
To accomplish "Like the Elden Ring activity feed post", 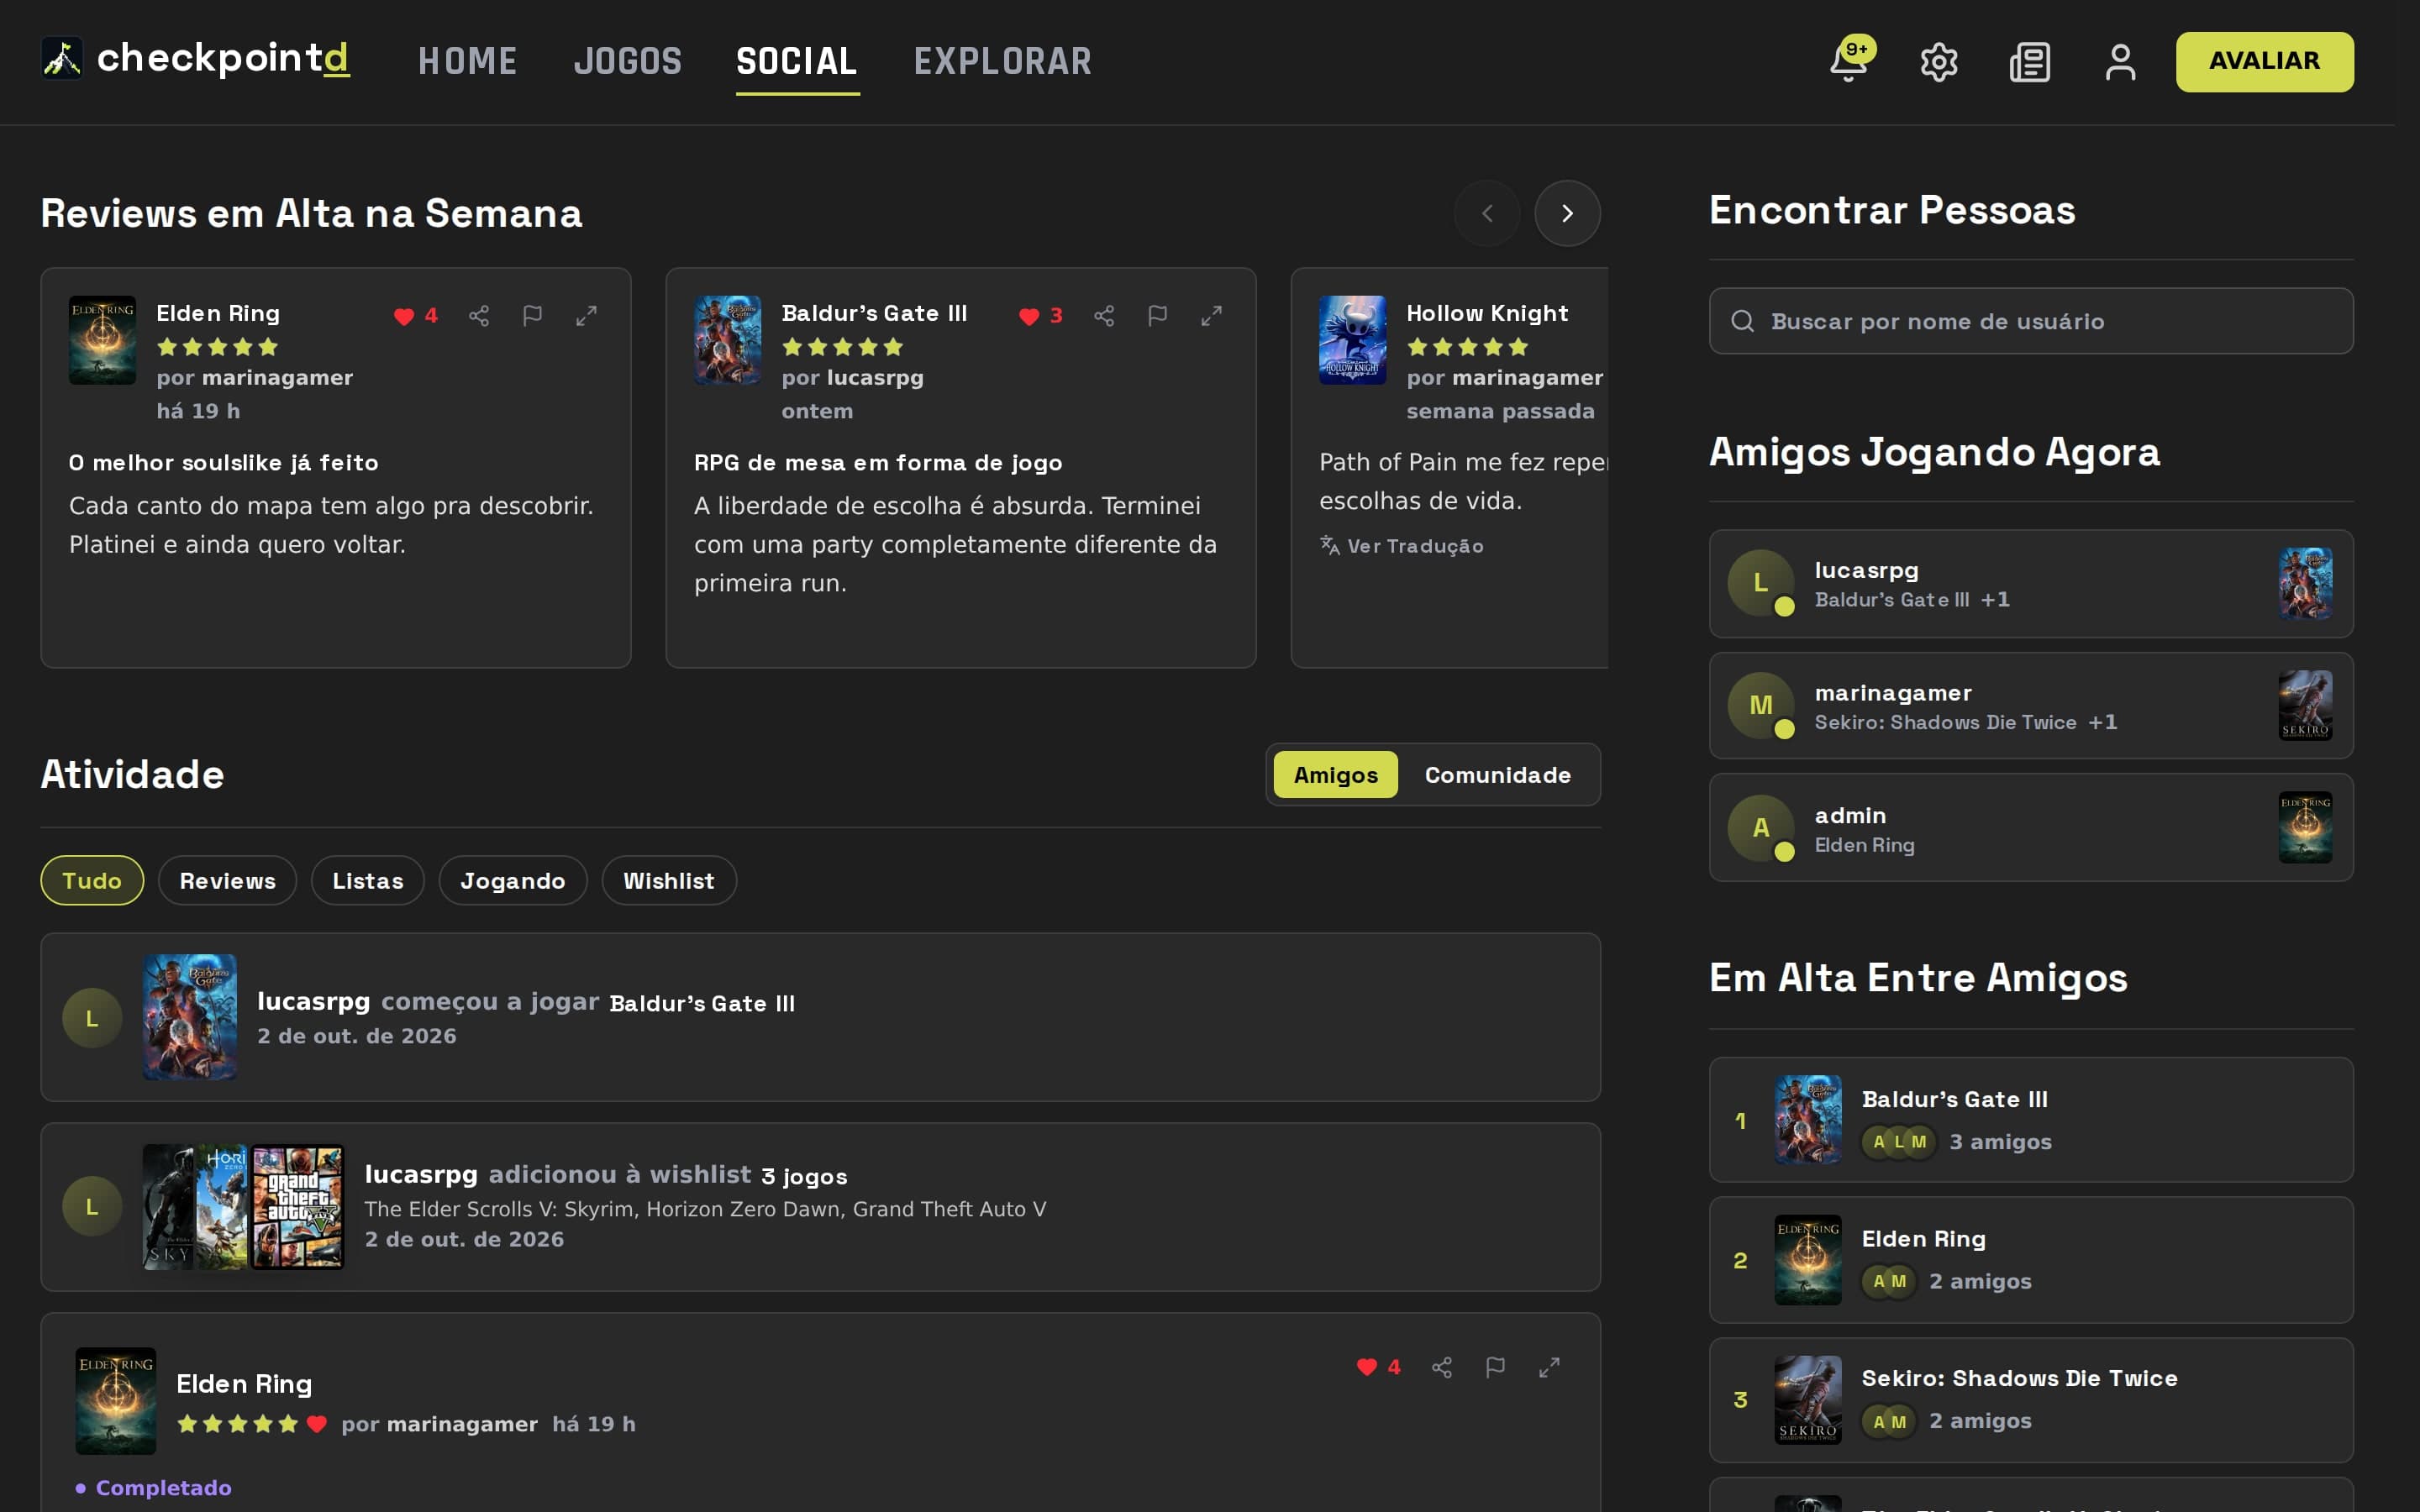I will (1379, 1367).
